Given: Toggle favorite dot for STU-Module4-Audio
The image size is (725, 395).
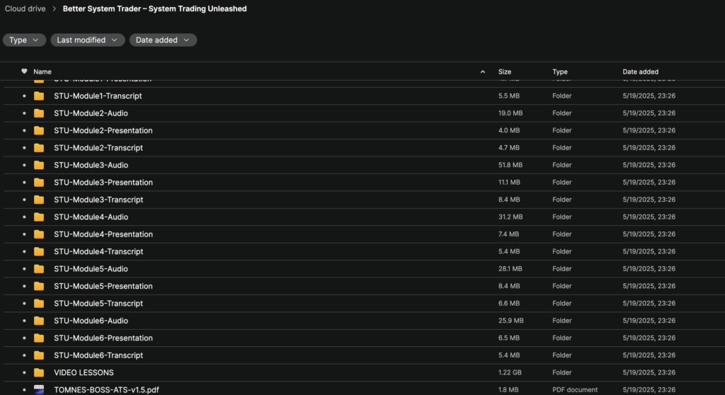Looking at the screenshot, I should (24, 217).
